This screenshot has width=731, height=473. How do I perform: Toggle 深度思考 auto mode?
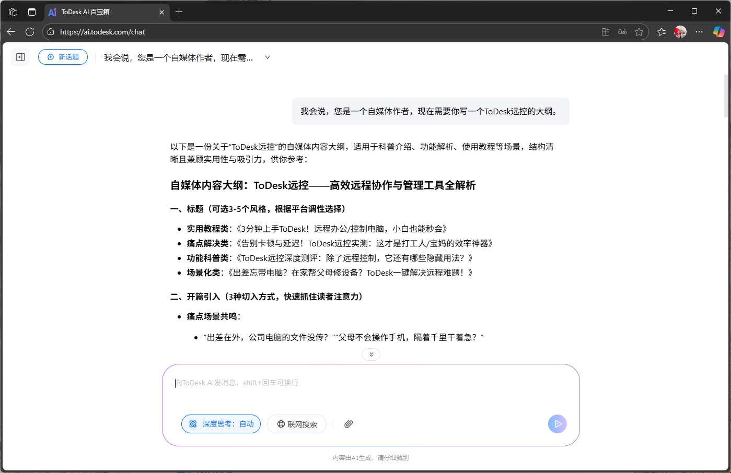coord(221,424)
